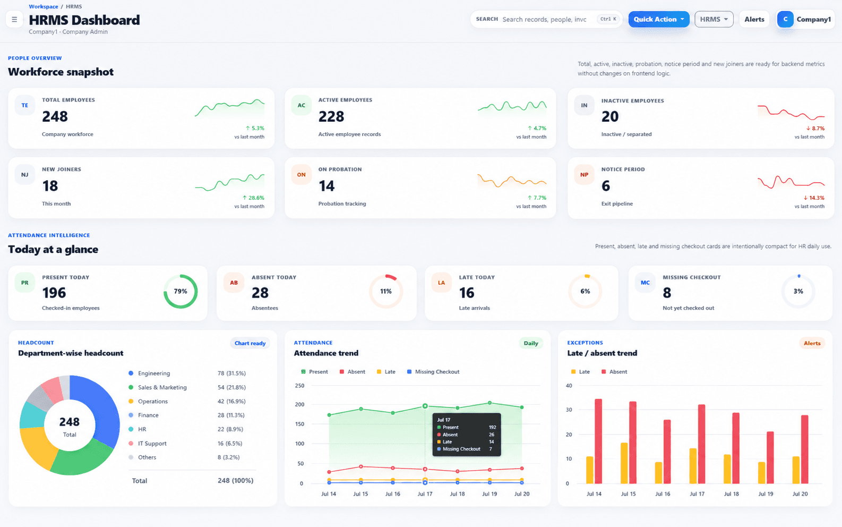Open the HRMS module dropdown
The image size is (842, 527).
[714, 19]
